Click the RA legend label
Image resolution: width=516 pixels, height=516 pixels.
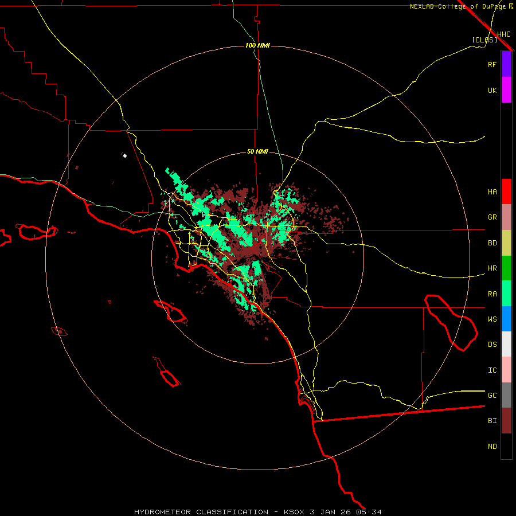click(492, 294)
